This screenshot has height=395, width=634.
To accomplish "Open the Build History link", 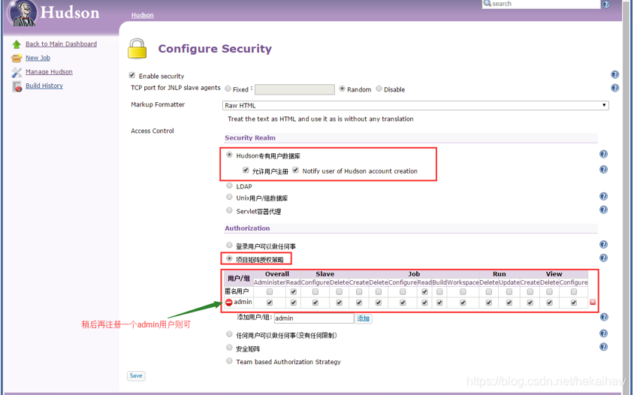I will point(44,86).
